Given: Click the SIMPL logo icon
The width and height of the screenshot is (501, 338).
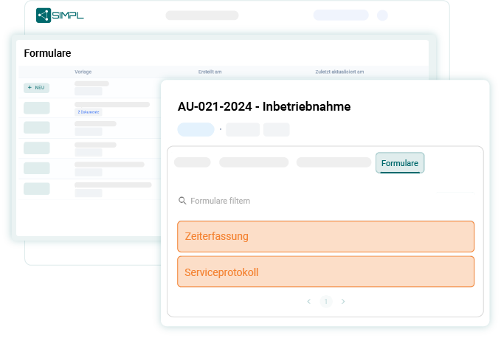Looking at the screenshot, I should [44, 15].
